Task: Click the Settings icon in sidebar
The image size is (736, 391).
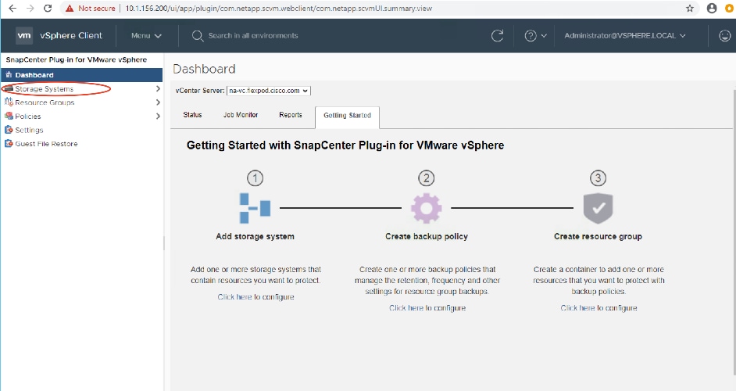Action: 9,130
